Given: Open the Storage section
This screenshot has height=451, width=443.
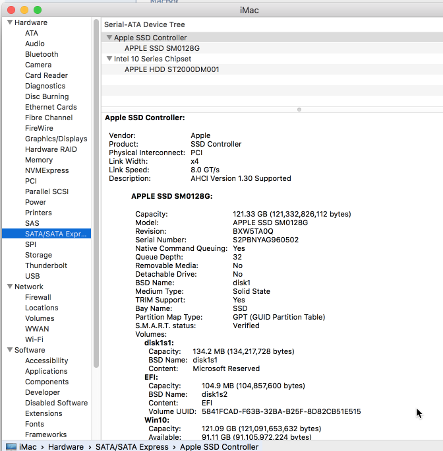Looking at the screenshot, I should click(x=38, y=255).
